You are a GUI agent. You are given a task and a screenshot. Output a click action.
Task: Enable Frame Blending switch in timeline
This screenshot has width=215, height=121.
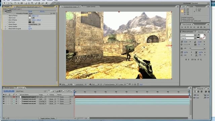(60, 91)
